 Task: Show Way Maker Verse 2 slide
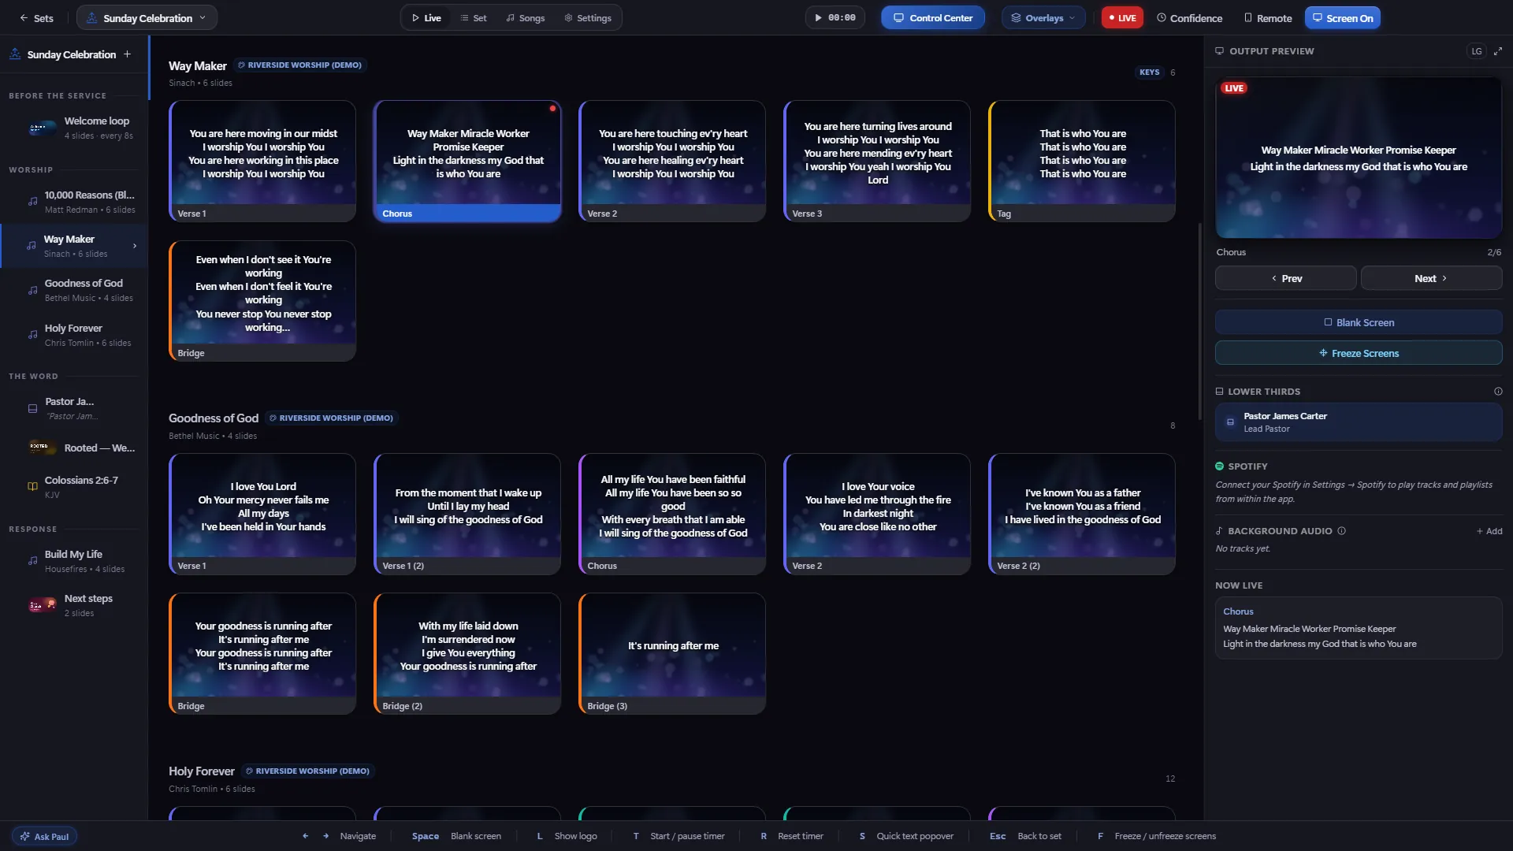(x=672, y=161)
